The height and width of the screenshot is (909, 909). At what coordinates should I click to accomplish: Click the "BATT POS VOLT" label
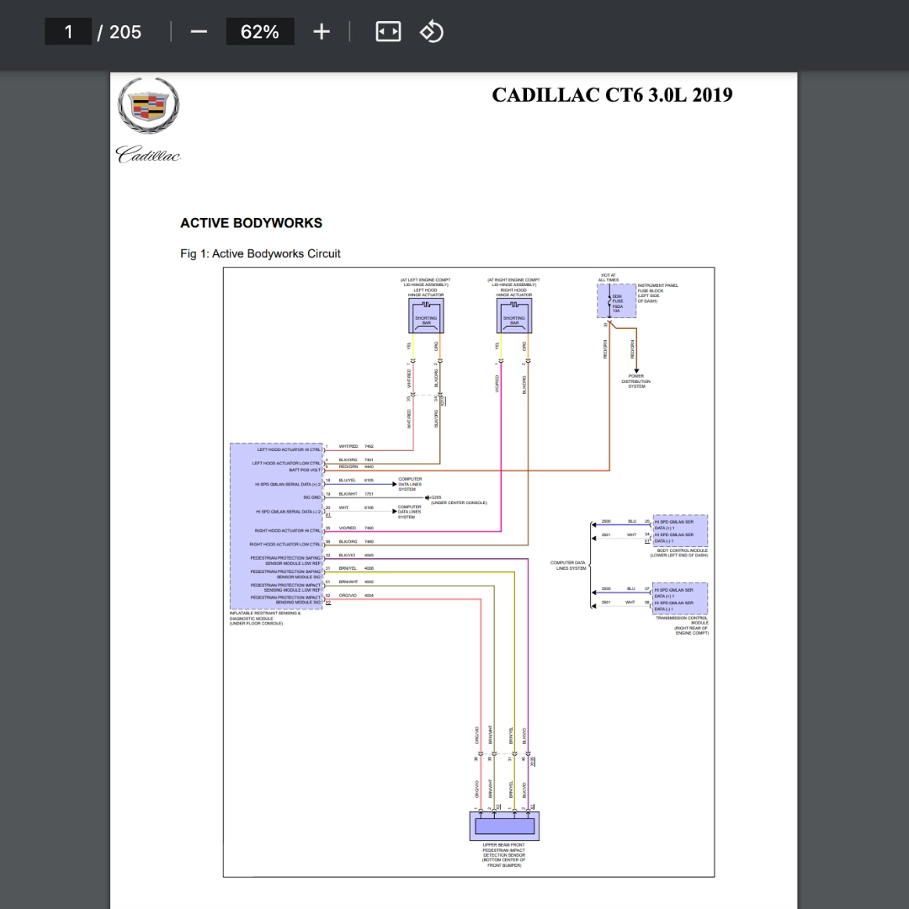tap(305, 470)
